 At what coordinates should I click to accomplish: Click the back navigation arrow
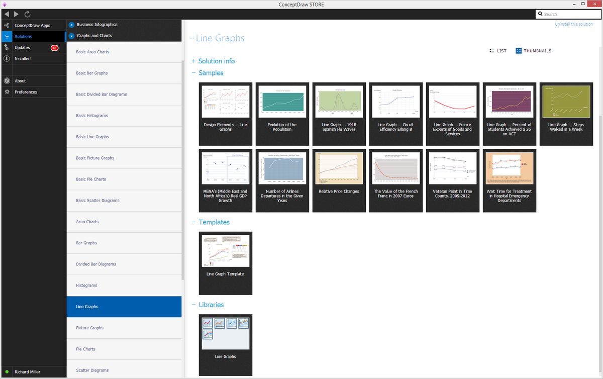[7, 14]
